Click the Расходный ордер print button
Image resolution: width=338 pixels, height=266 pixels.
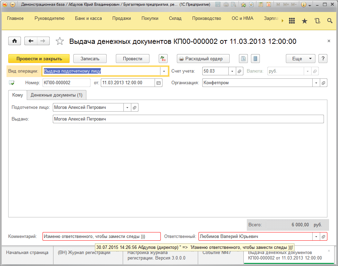tap(201, 59)
